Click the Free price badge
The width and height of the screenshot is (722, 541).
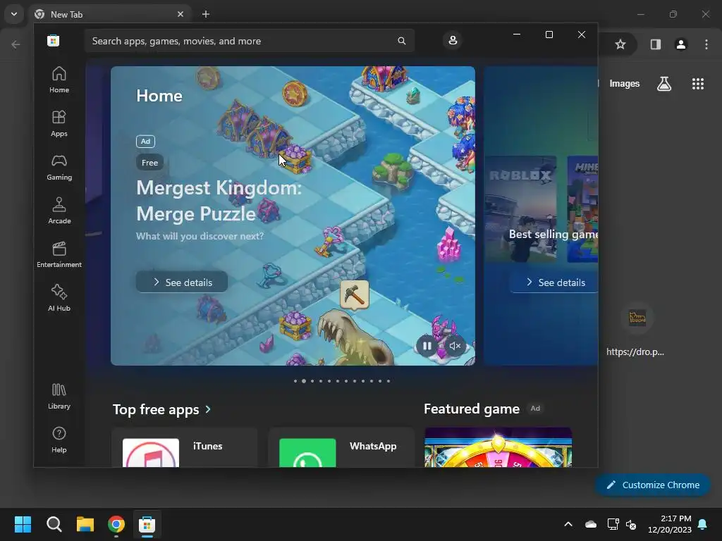tap(149, 163)
